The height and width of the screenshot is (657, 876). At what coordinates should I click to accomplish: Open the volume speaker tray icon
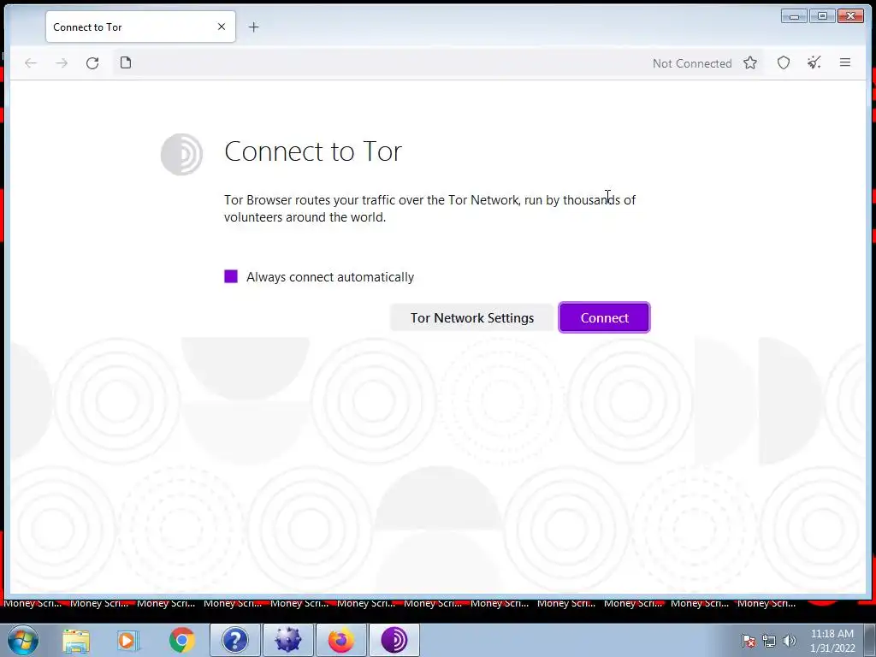click(790, 642)
